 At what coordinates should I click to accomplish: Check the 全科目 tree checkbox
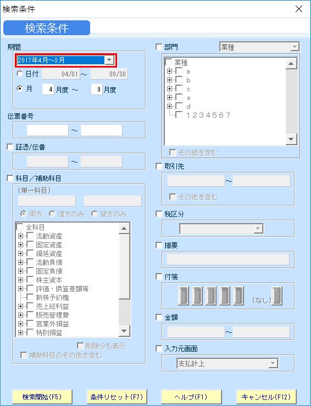click(20, 227)
